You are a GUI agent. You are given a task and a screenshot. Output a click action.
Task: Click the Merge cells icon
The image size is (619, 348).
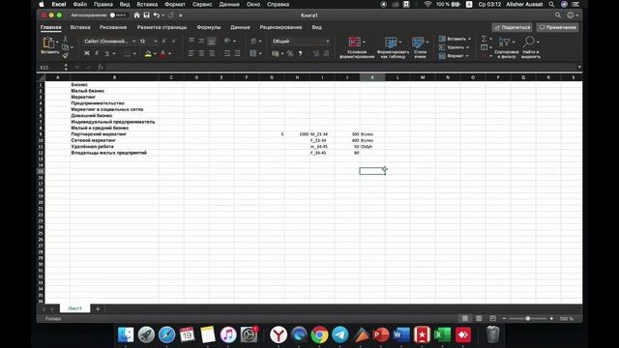point(253,53)
